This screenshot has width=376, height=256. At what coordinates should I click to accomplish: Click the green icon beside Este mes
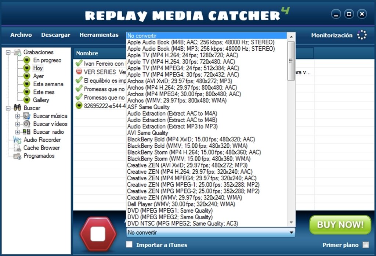tap(27, 92)
